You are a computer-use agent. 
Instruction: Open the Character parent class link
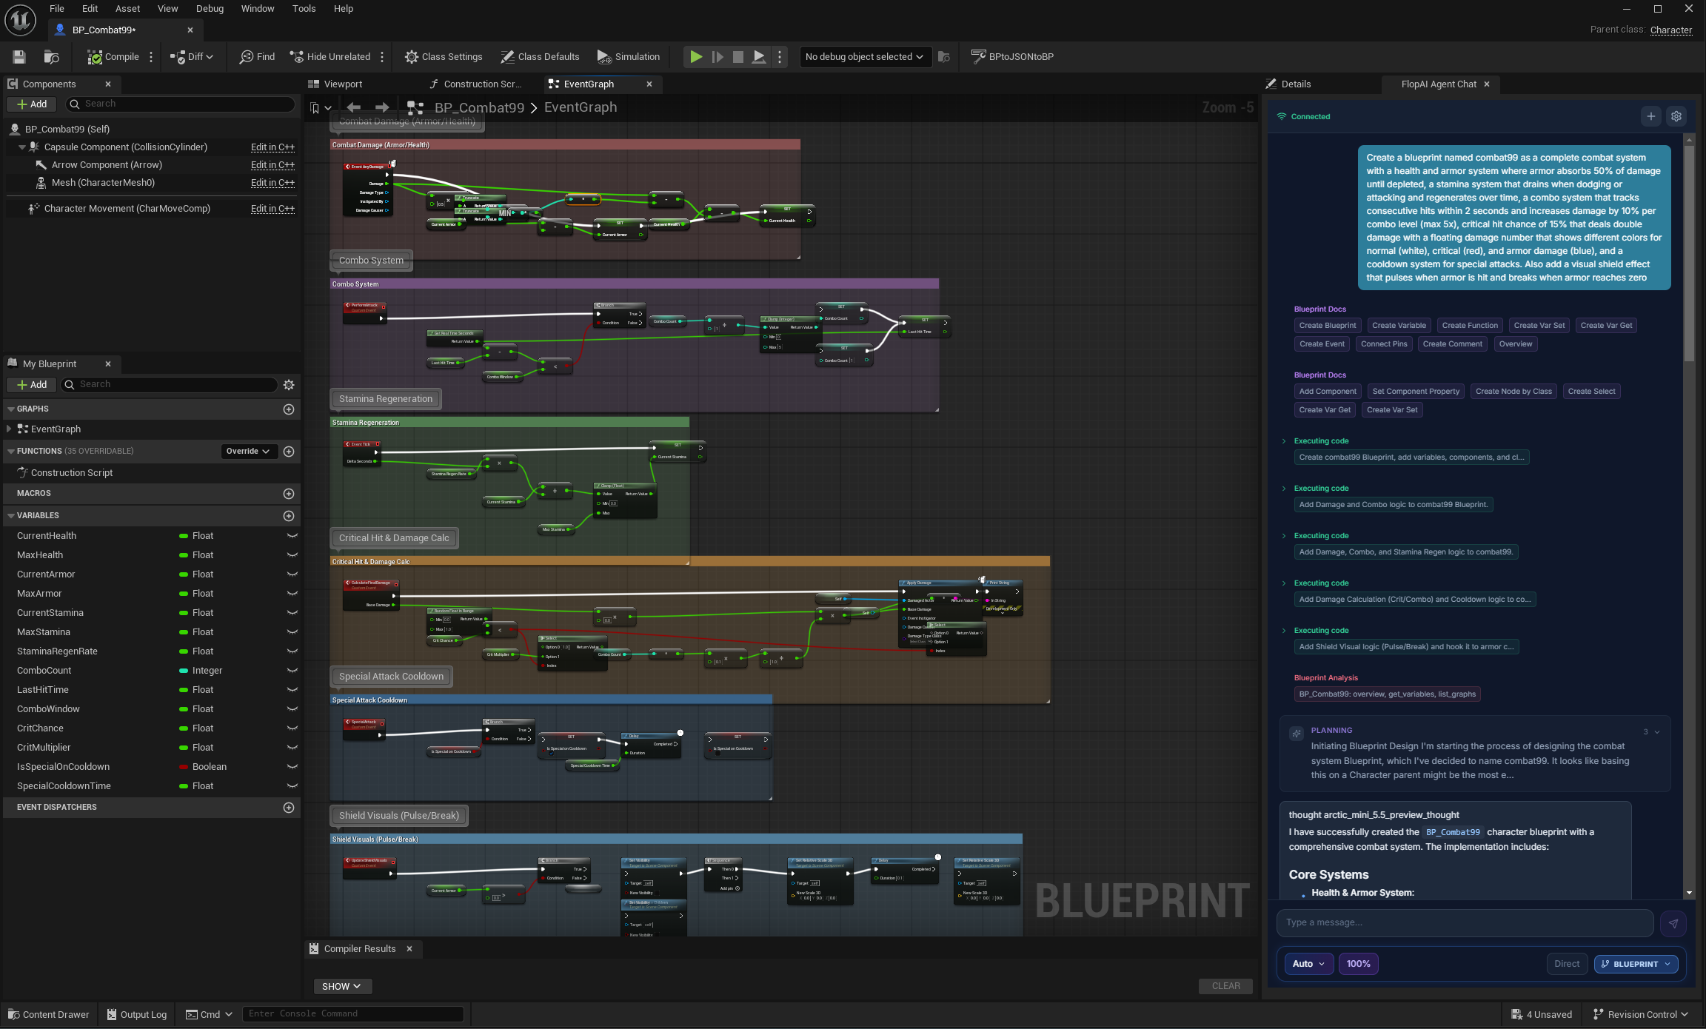pos(1671,30)
